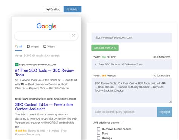Image resolution: width=179 pixels, height=140 pixels.
Task: Click '133 Characters' counter text
Action: tap(161, 76)
